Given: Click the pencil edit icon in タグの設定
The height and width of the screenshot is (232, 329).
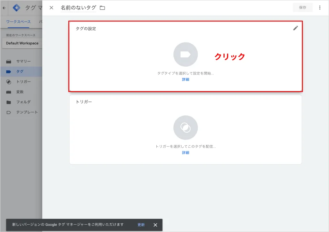Looking at the screenshot, I should click(295, 28).
